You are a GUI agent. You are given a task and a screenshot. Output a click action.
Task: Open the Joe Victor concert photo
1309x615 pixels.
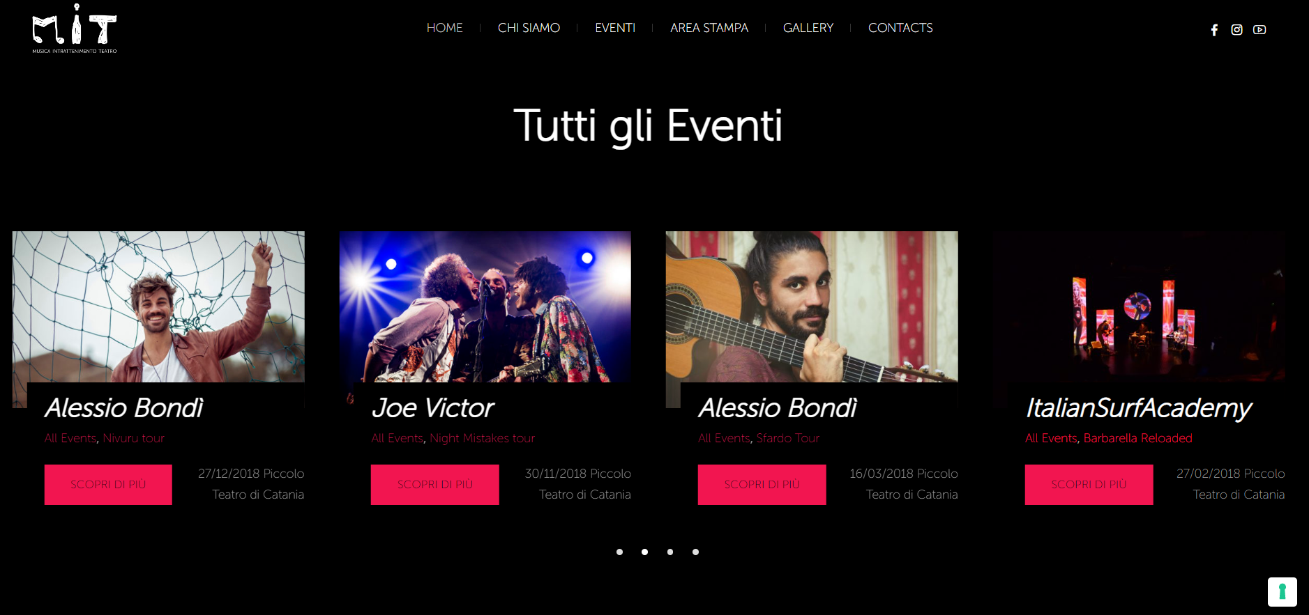(485, 306)
